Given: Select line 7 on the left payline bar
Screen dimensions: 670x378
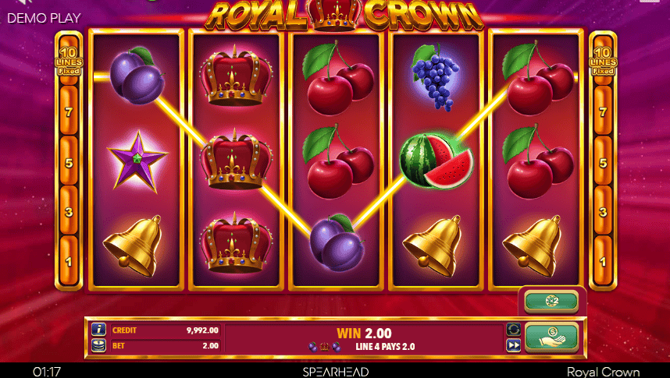Looking at the screenshot, I should (69, 112).
